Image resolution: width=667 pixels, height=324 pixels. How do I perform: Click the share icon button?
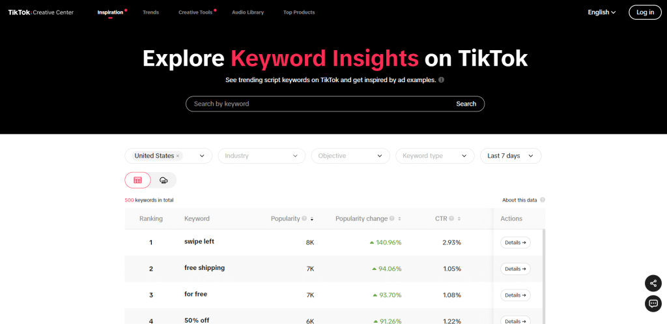(x=653, y=283)
